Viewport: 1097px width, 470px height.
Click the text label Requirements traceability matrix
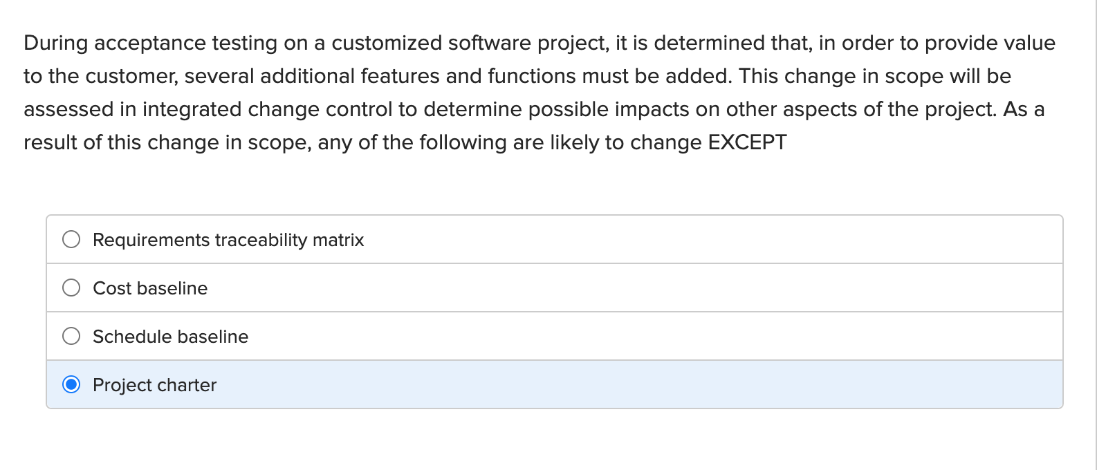coord(228,239)
